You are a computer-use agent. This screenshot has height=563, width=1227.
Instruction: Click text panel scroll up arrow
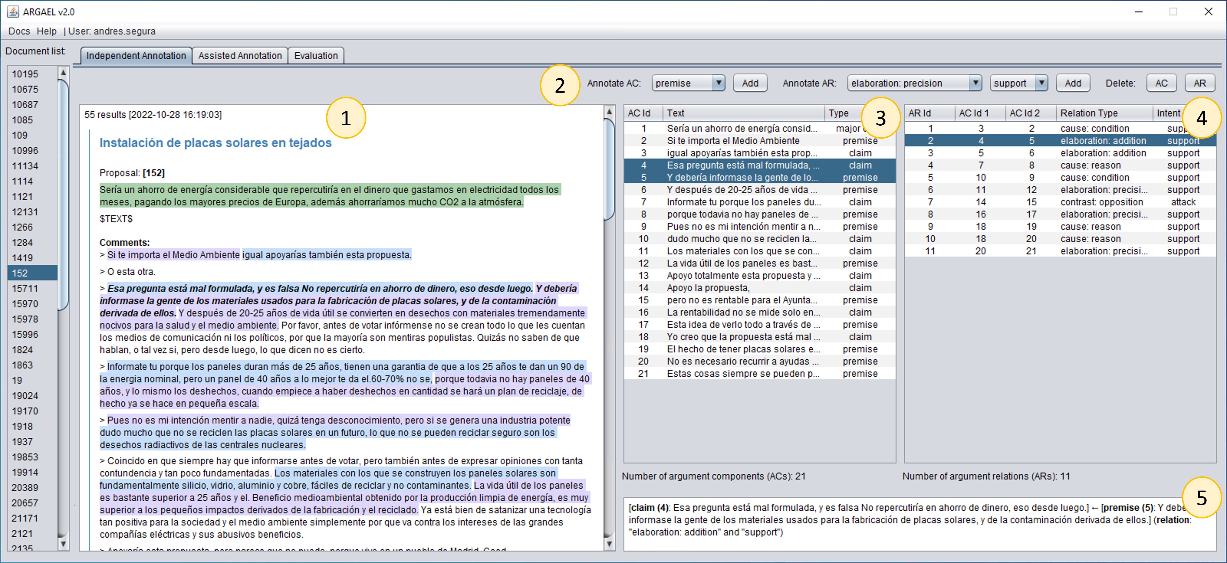(x=609, y=111)
